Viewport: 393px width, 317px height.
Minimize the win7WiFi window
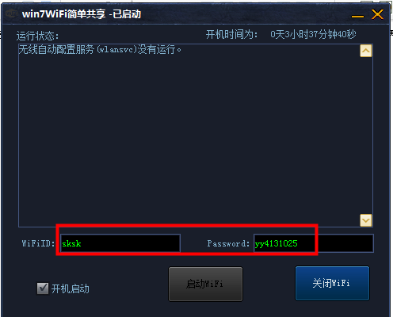tap(357, 17)
